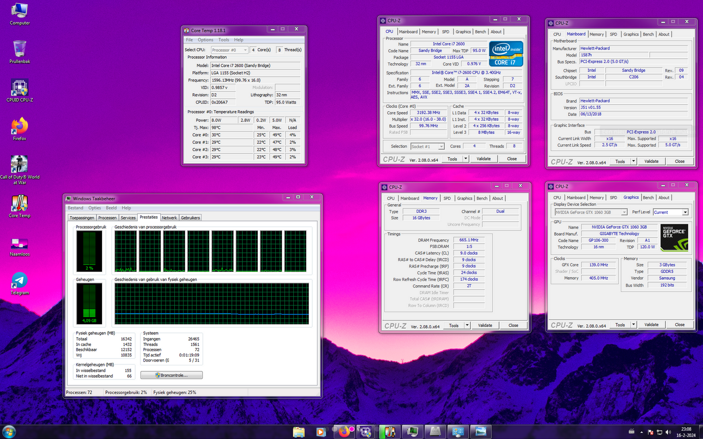Launch CPUID CPU-Z from desktop
The image size is (703, 439).
[x=19, y=91]
